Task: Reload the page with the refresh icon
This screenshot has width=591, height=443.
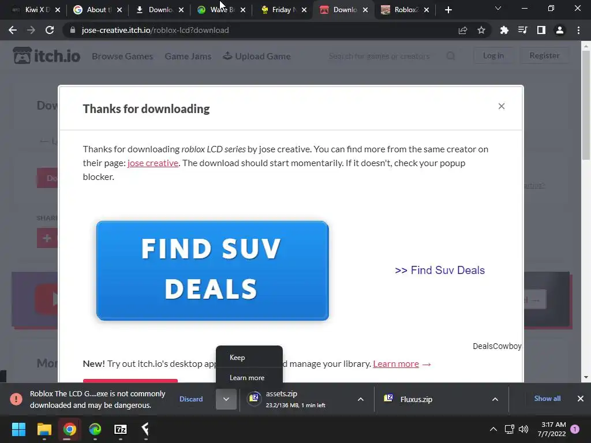Action: (x=50, y=30)
